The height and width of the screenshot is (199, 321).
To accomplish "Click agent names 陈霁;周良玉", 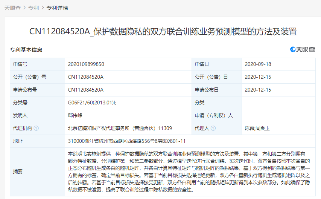I will click(x=257, y=128).
